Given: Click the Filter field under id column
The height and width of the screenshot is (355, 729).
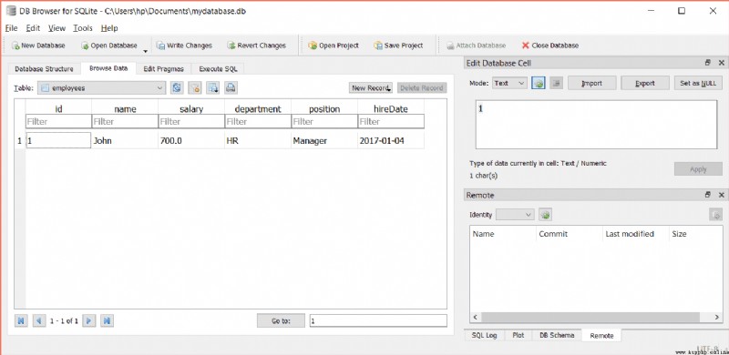Looking at the screenshot, I should pos(58,122).
